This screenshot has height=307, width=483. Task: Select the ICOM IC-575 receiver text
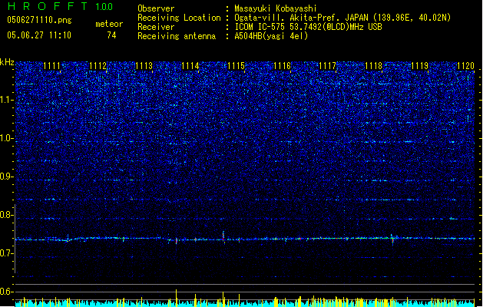point(308,27)
